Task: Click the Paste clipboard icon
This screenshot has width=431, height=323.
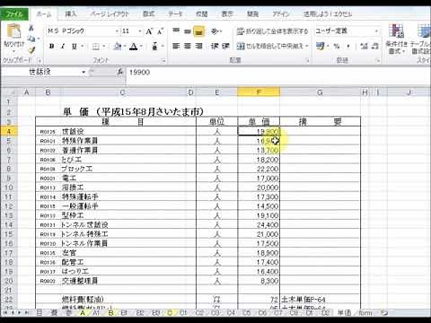Action: (x=13, y=31)
